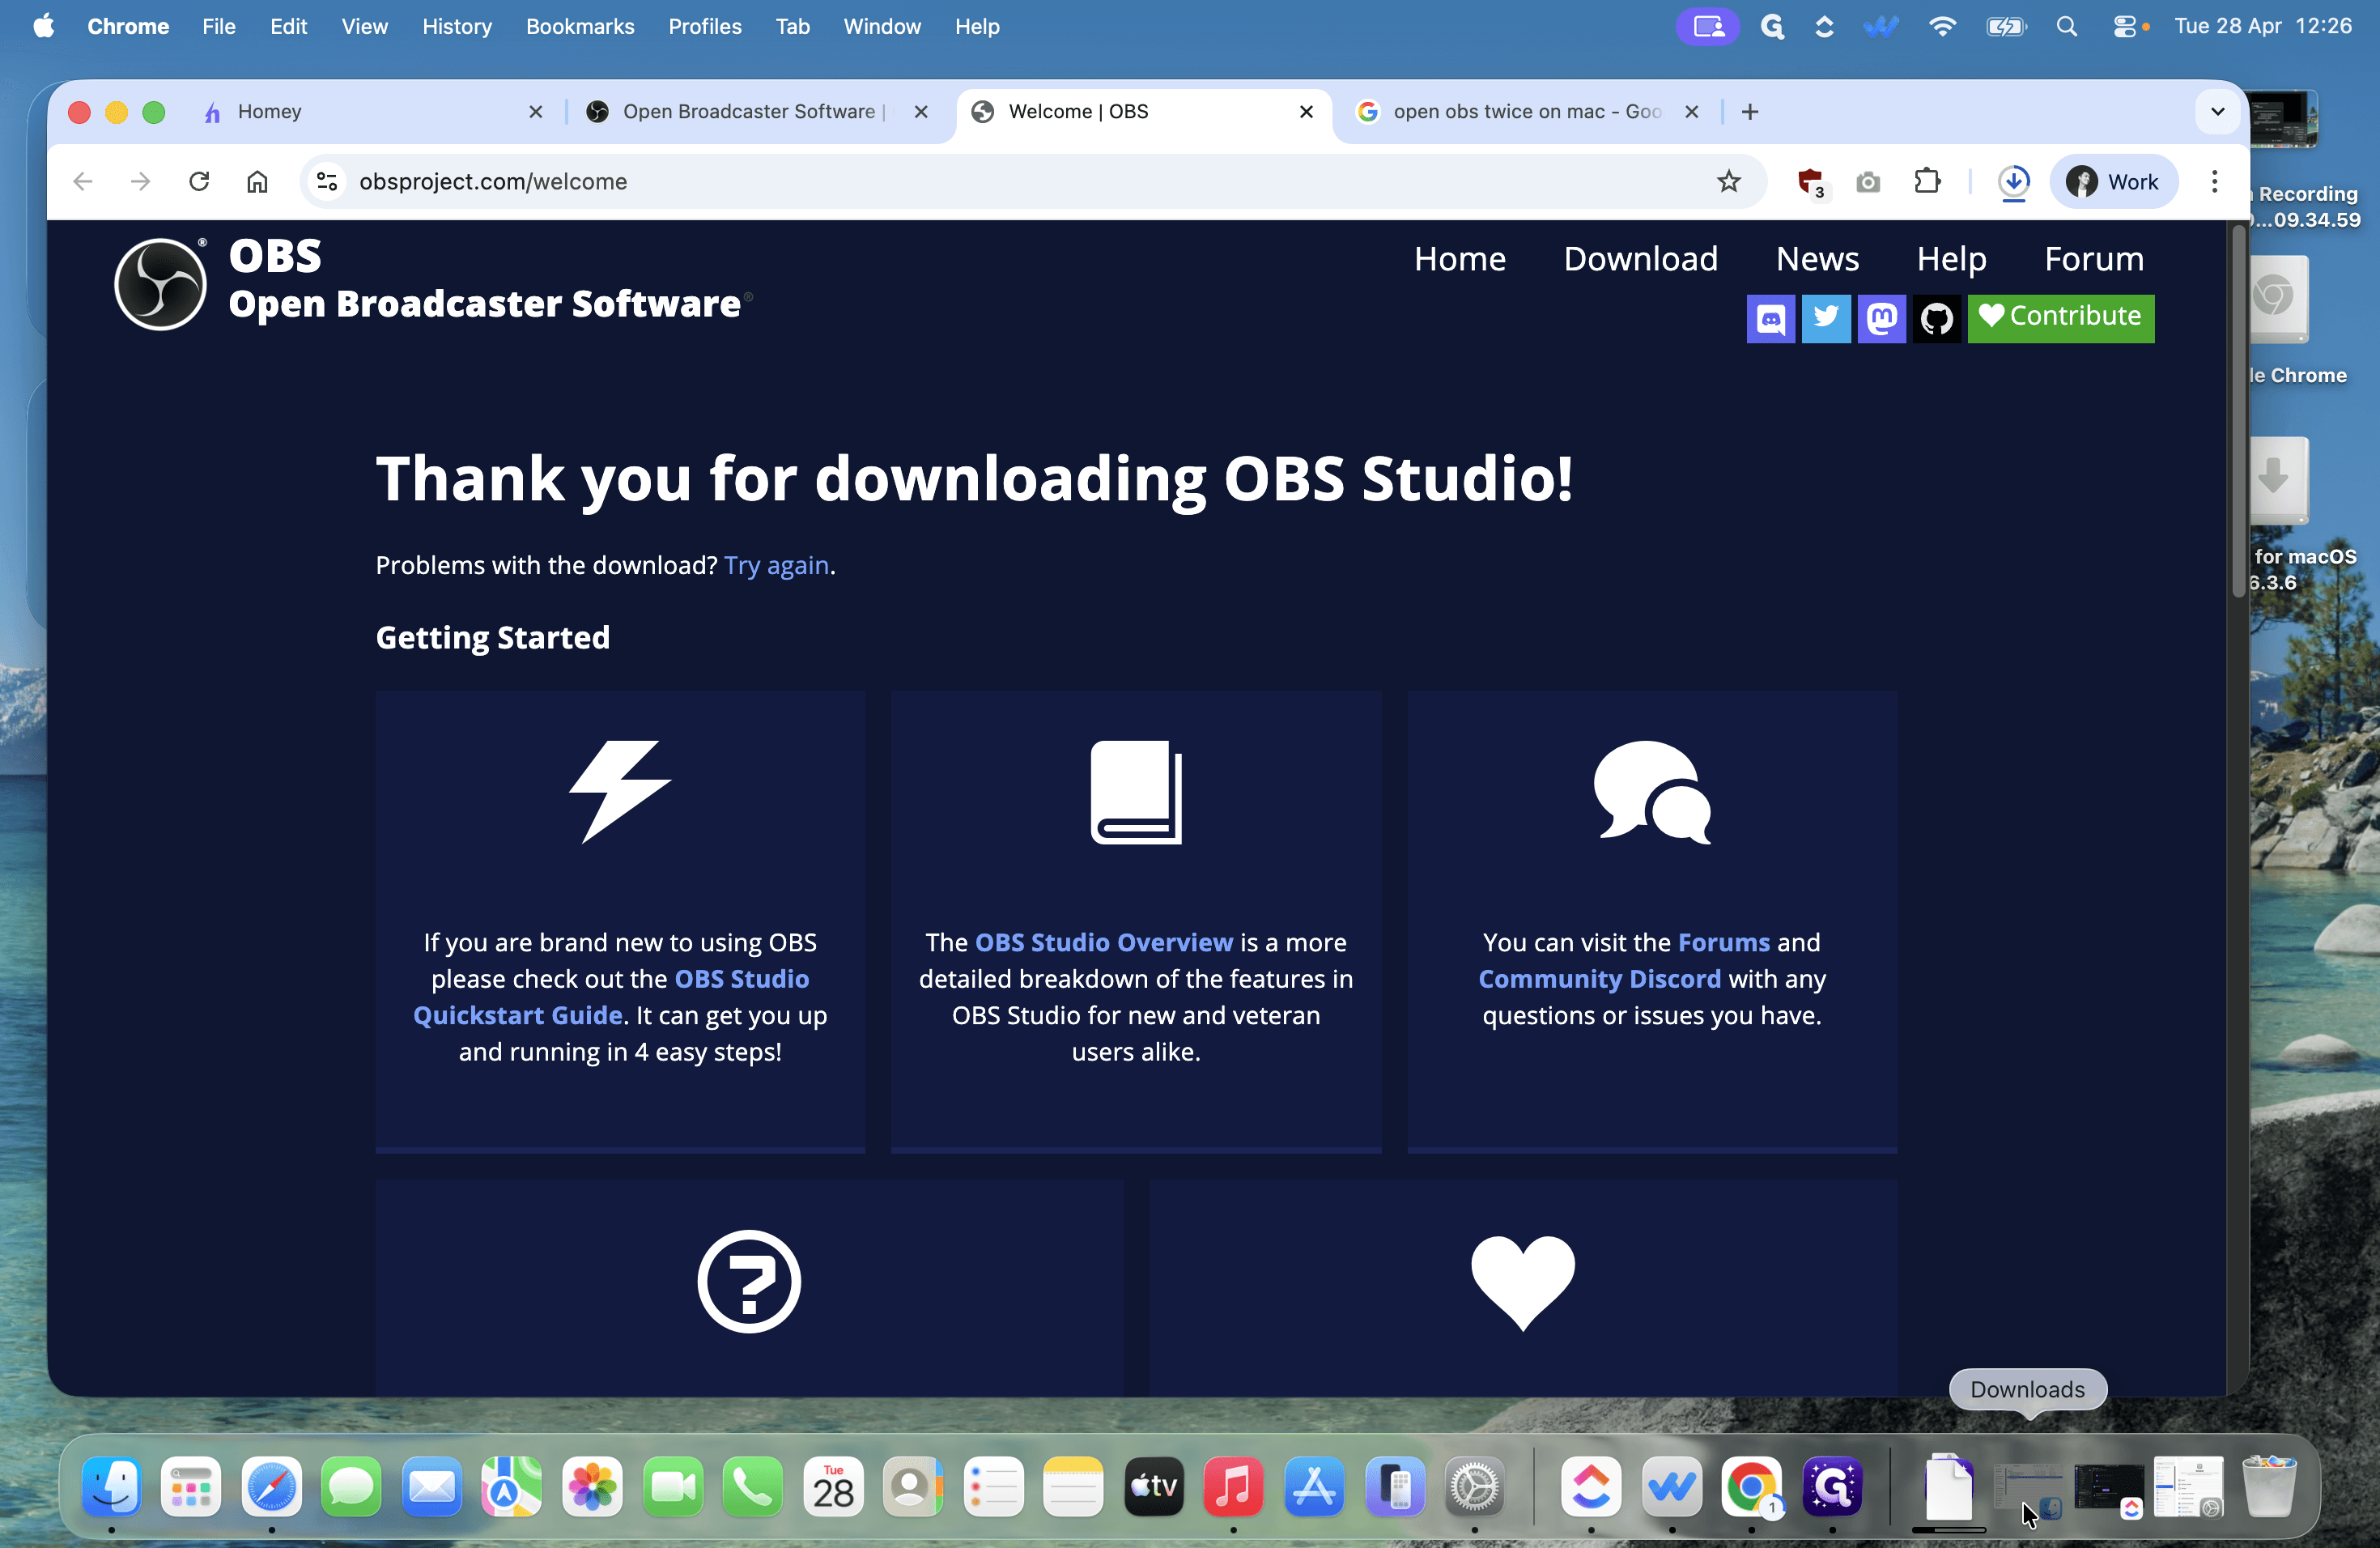Go to Chrome home page icon
This screenshot has width=2380, height=1548.
tap(257, 181)
